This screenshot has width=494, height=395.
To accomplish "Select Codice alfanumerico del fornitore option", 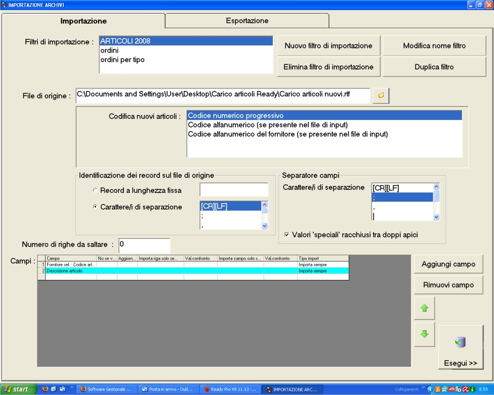I will (324, 134).
